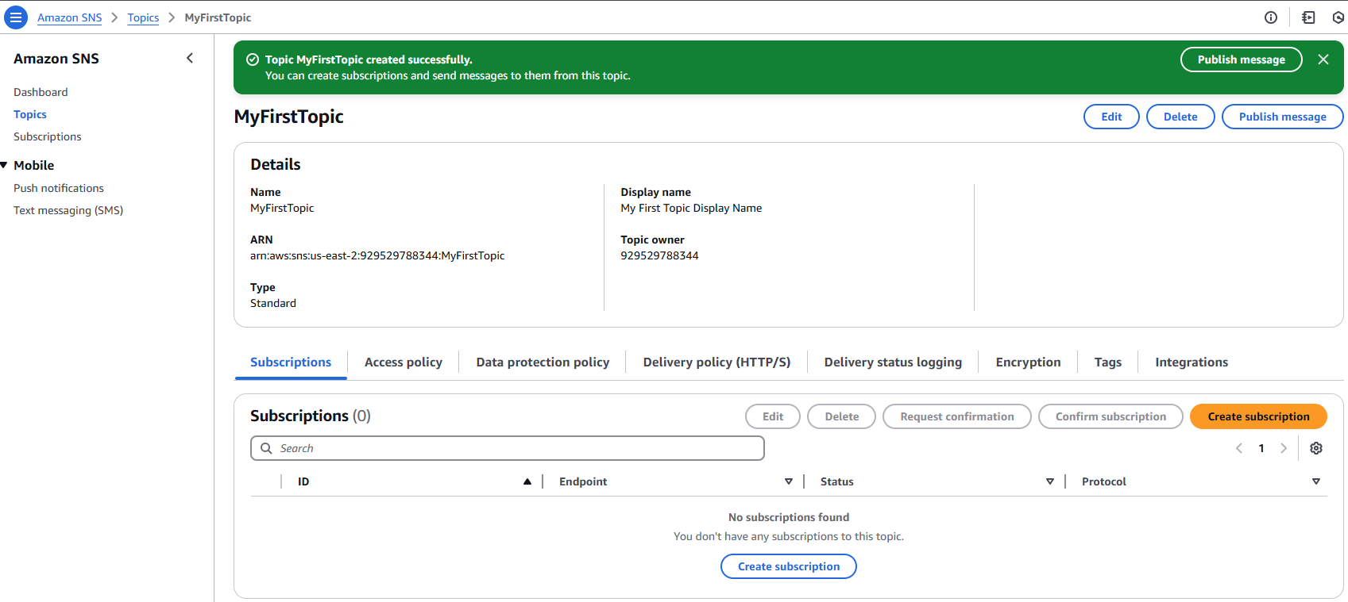This screenshot has height=602, width=1348.
Task: Click the success checkmark icon in banner
Action: pyautogui.click(x=253, y=59)
